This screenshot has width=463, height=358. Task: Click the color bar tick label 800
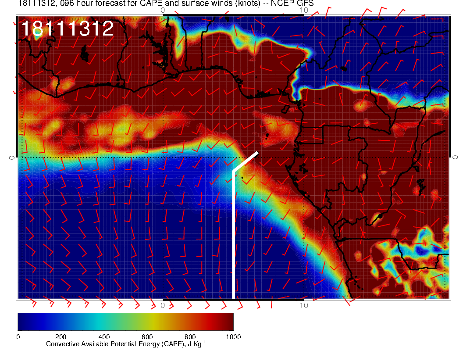click(190, 337)
